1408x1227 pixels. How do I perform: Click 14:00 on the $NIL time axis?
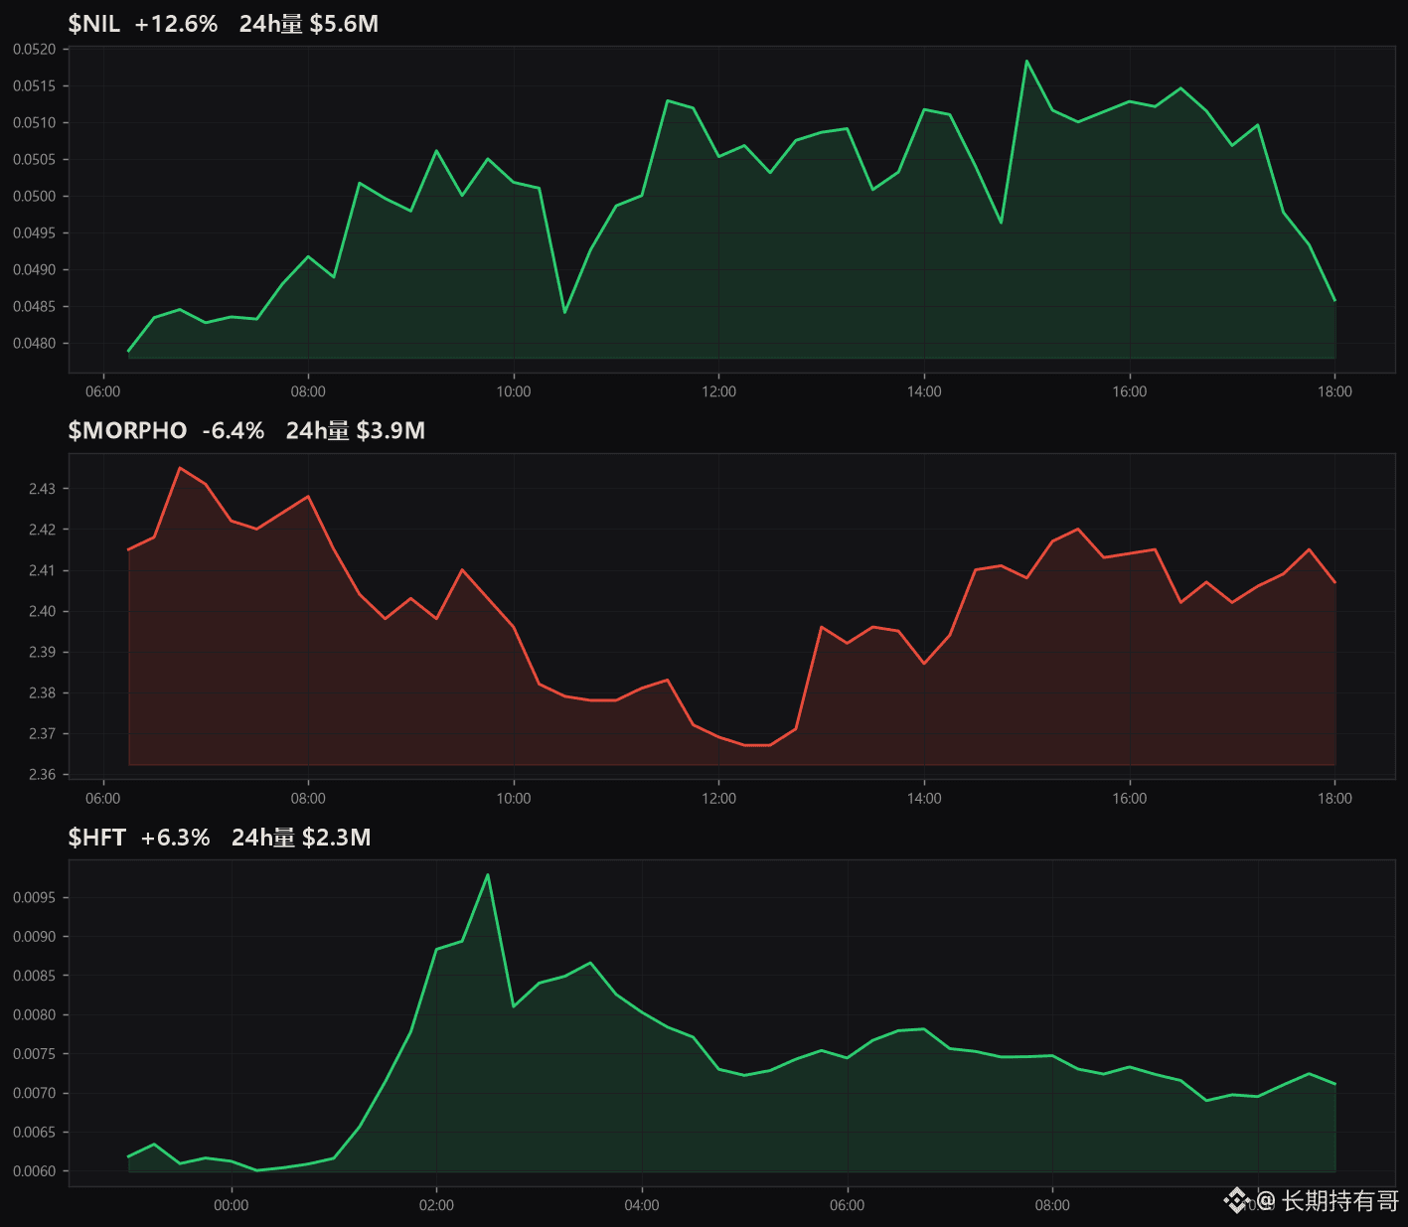[924, 391]
